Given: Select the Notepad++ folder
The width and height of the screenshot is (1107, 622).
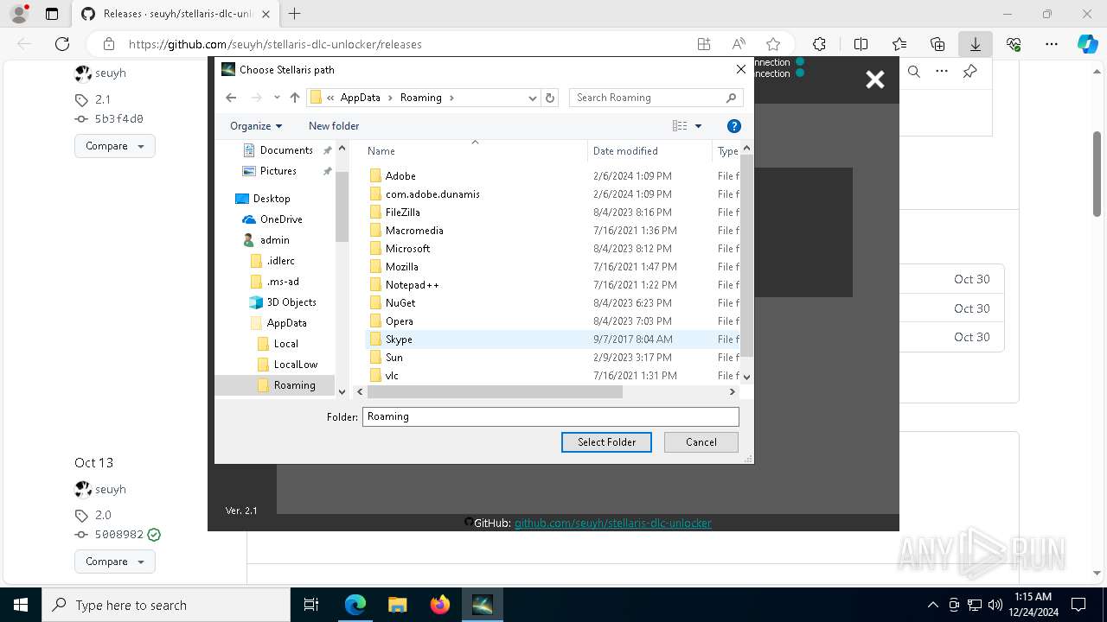Looking at the screenshot, I should tap(413, 284).
